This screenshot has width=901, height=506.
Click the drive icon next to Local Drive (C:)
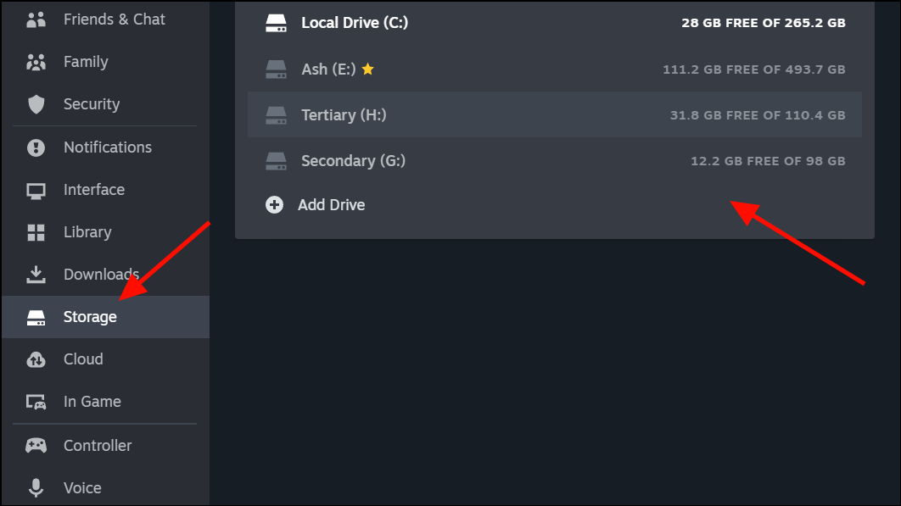[274, 23]
